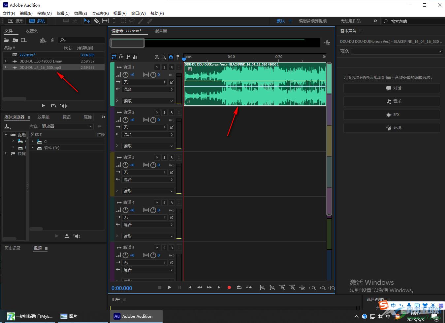445x323 pixels.
Task: Arm Track 4 for record (R)
Action: point(172,202)
